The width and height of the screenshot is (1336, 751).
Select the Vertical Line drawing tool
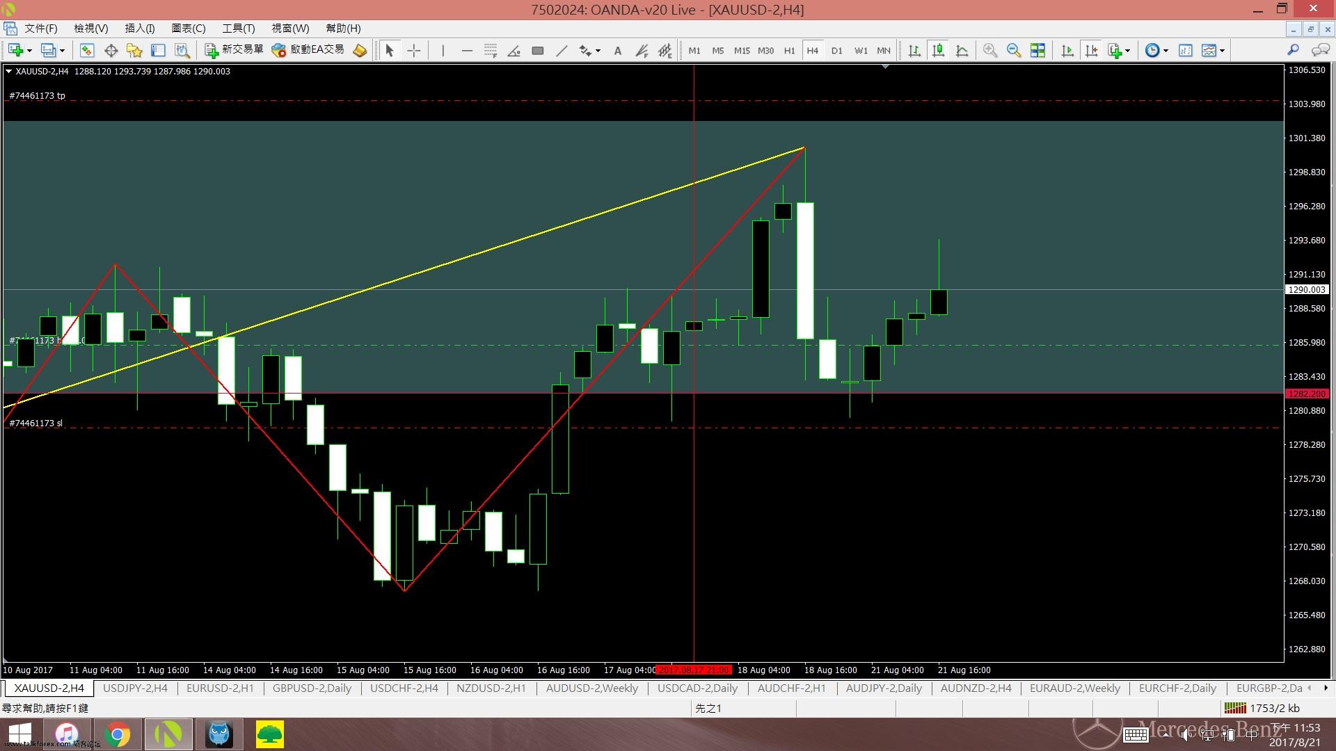443,50
